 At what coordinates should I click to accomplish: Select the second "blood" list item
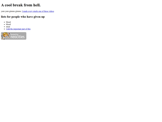click(8, 24)
